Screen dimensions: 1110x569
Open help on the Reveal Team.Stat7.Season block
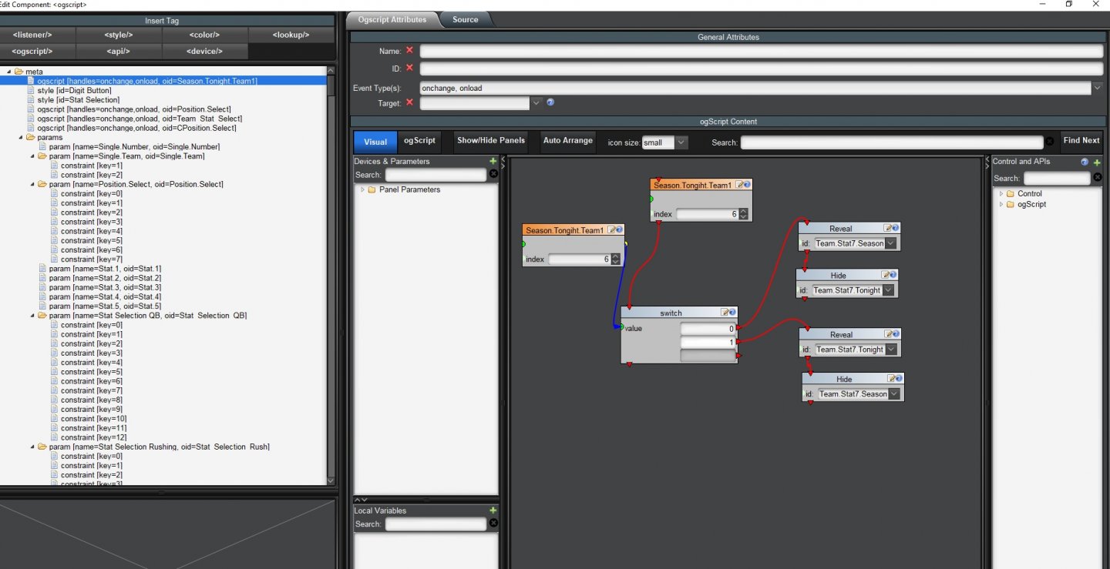click(895, 228)
